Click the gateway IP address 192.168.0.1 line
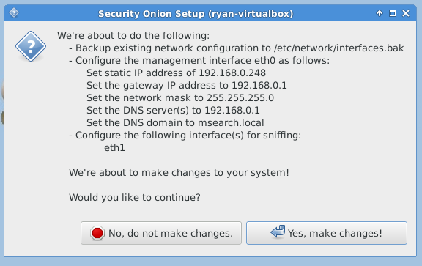This screenshot has height=266, width=422. (x=187, y=85)
